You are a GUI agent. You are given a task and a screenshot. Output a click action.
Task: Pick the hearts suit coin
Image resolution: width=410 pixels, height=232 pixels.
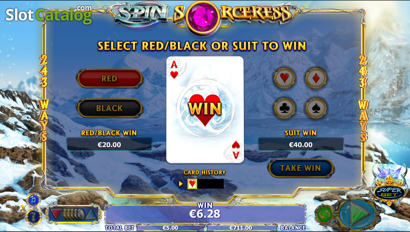coord(284,78)
